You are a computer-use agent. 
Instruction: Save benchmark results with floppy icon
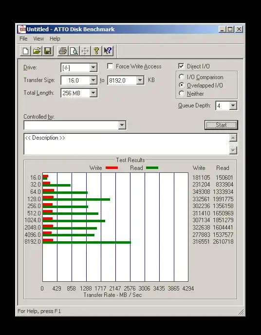click(48, 51)
